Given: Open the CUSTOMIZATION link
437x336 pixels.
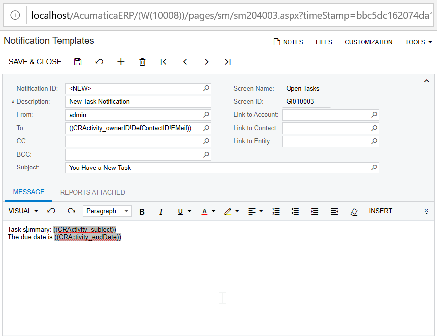Looking at the screenshot, I should [x=368, y=42].
